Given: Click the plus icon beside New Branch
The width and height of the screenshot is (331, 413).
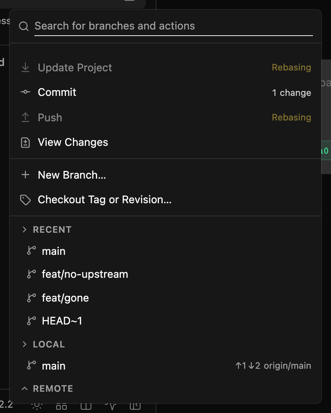Looking at the screenshot, I should 25,175.
